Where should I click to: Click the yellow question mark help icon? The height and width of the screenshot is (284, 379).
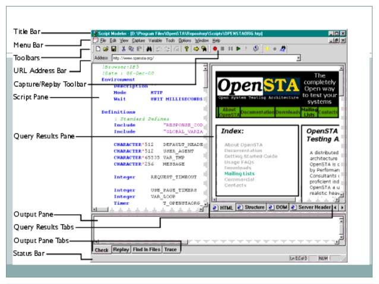pyautogui.click(x=187, y=49)
